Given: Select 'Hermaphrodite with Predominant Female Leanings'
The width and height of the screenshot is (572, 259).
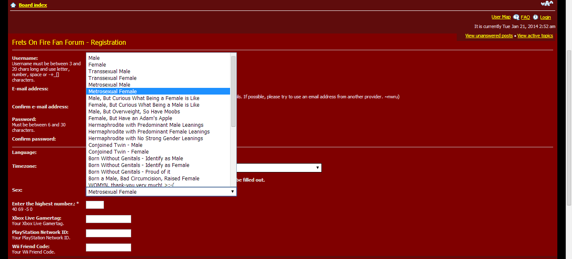Looking at the screenshot, I should tap(158, 132).
